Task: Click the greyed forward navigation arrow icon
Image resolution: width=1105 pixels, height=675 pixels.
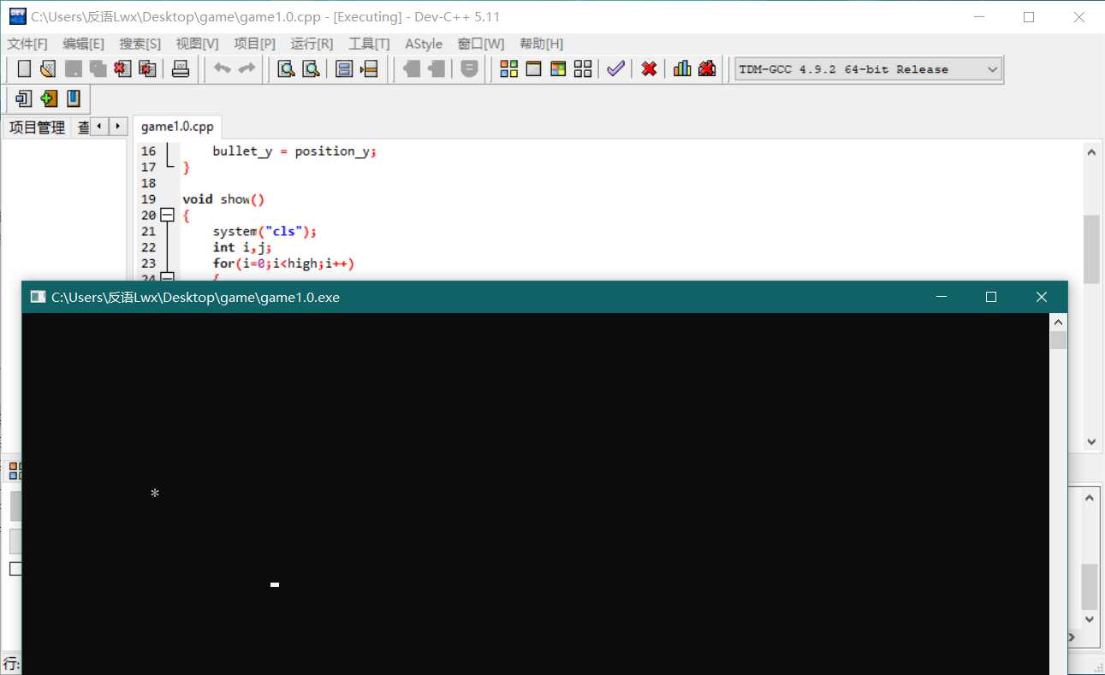Action: tap(437, 69)
